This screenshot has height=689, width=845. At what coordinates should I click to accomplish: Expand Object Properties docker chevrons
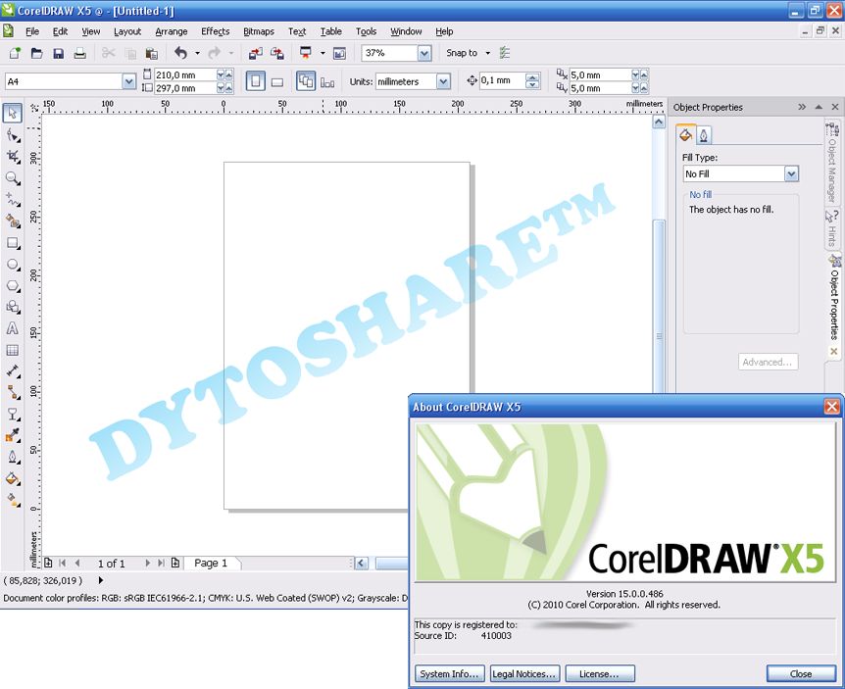click(802, 107)
